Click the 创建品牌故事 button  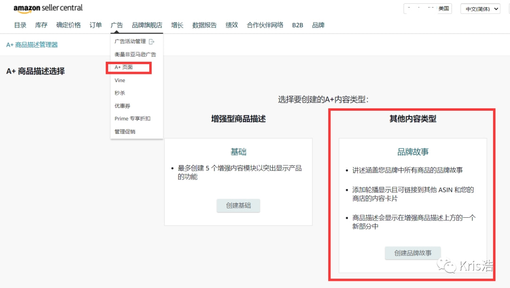point(413,253)
